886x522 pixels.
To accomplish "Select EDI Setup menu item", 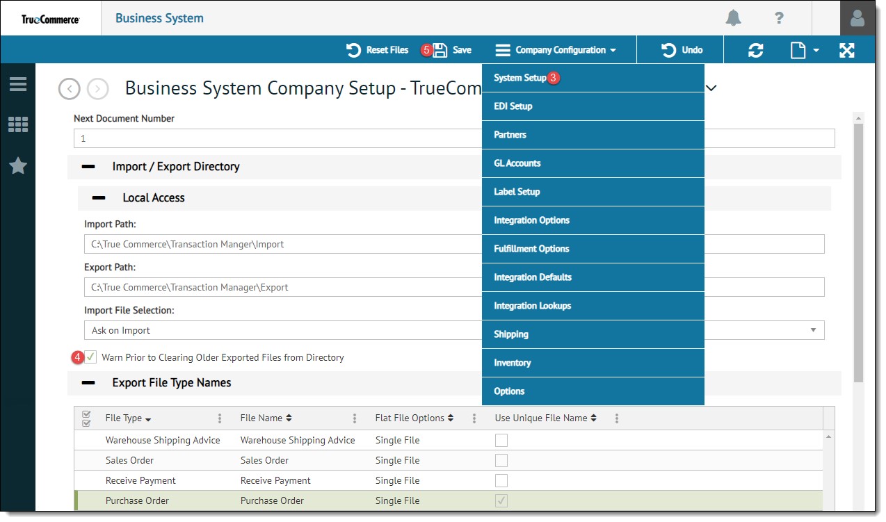I will pyautogui.click(x=593, y=106).
